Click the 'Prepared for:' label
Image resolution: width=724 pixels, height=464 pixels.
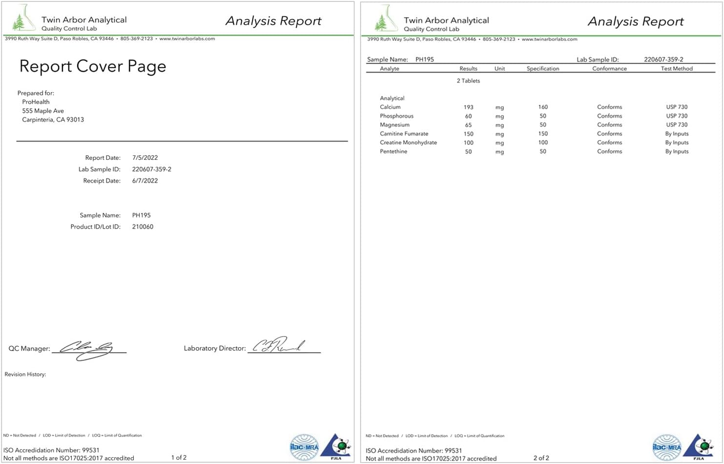coord(36,93)
